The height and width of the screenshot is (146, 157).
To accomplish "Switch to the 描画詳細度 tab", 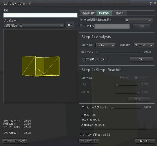I will (x=88, y=13).
